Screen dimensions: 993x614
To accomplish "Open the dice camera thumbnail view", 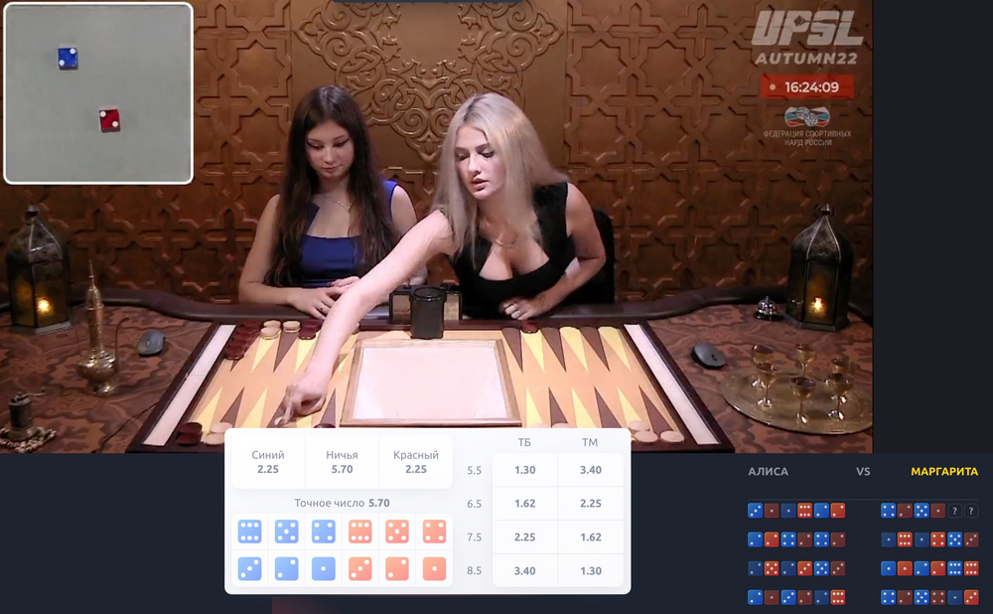I will [x=98, y=93].
